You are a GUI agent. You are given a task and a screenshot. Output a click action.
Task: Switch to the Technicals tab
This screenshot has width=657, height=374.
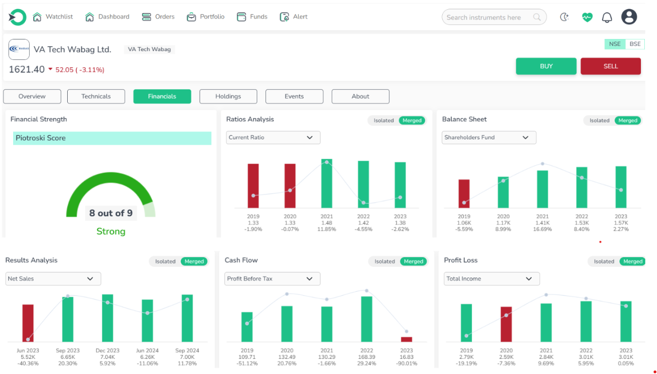(96, 96)
